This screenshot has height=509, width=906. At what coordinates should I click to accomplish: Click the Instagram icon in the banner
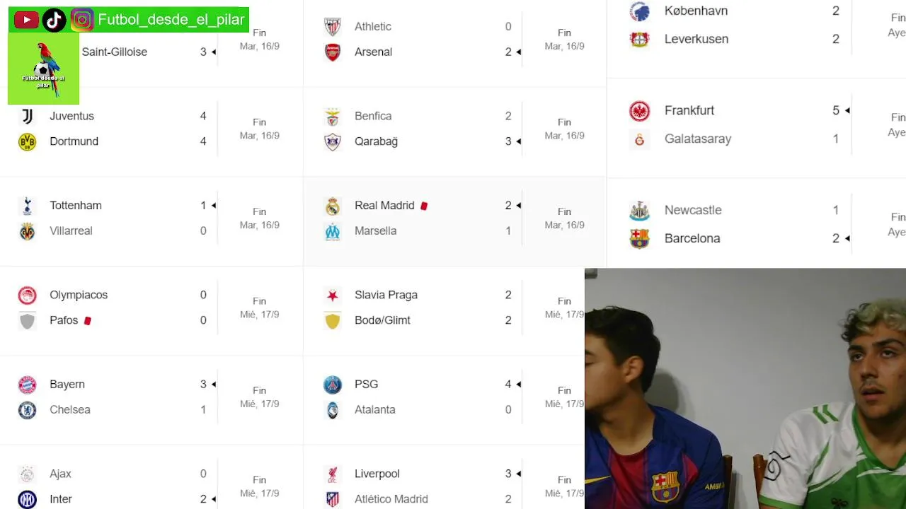tap(82, 20)
